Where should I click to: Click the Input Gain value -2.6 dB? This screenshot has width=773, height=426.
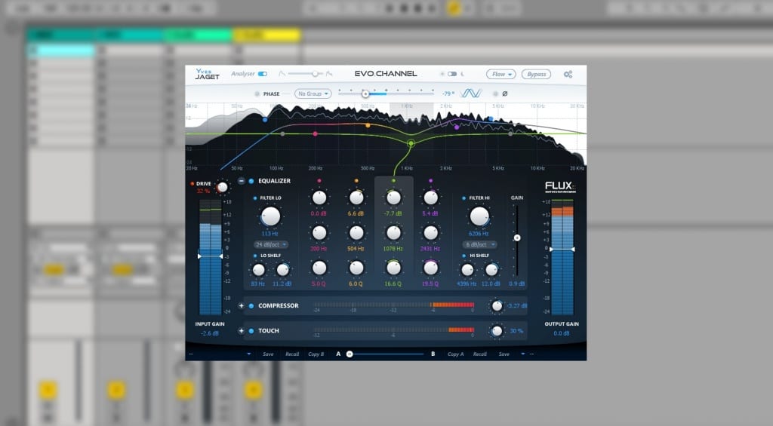tap(210, 333)
